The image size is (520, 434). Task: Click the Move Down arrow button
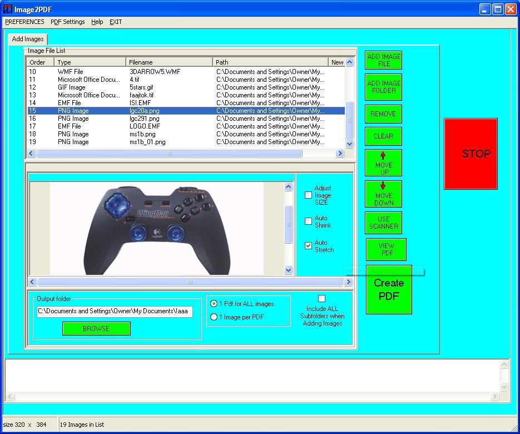(383, 194)
